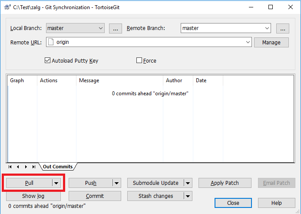Click the Message column header

[89, 80]
